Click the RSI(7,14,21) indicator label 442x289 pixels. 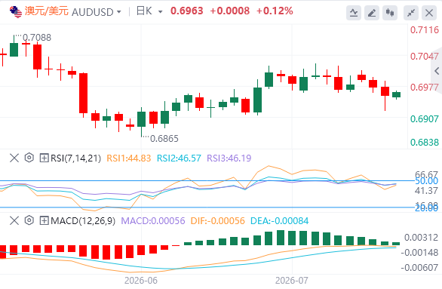(76, 158)
